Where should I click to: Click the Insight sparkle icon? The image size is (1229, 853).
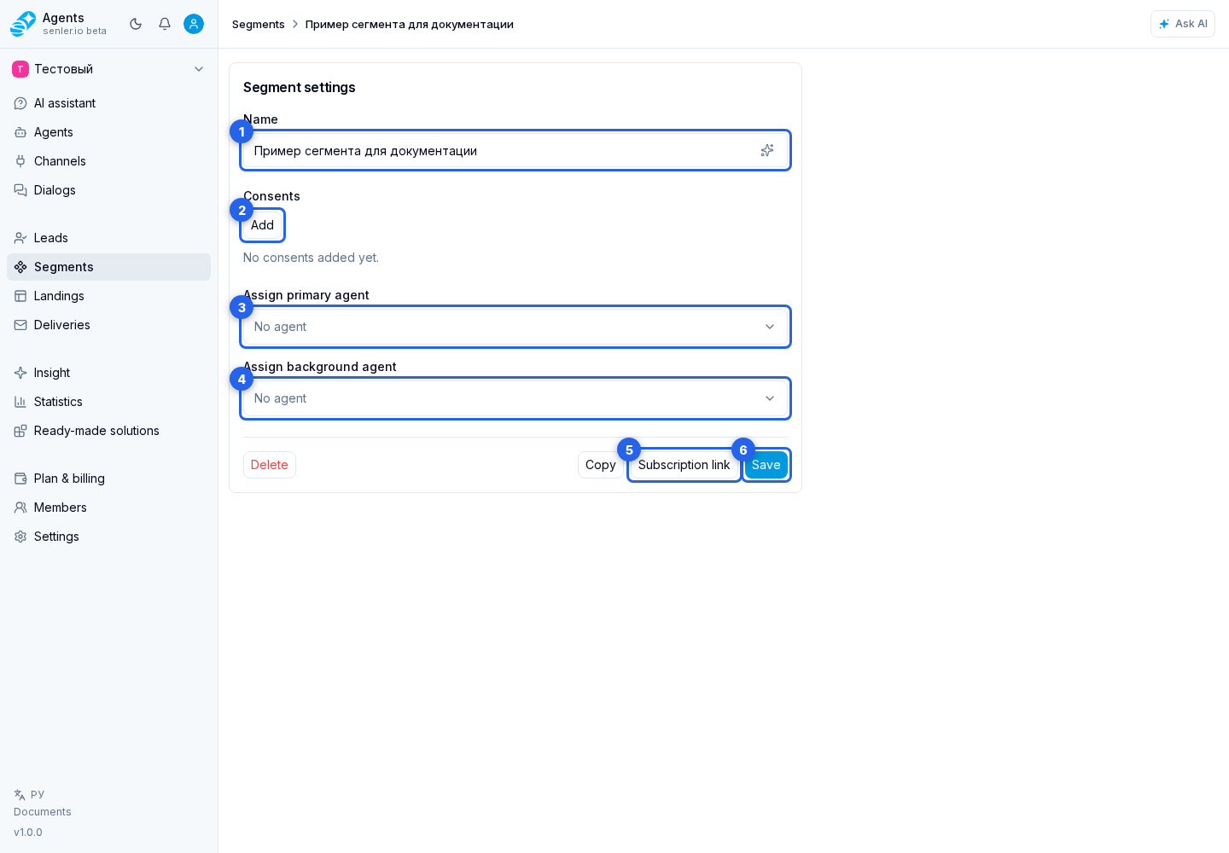20,373
